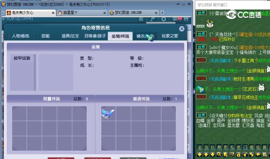Click the speech bubble icon in chat toolbar
The image size is (270, 159).
pos(258,155)
